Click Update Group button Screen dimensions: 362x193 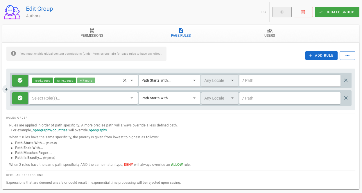tap(337, 12)
